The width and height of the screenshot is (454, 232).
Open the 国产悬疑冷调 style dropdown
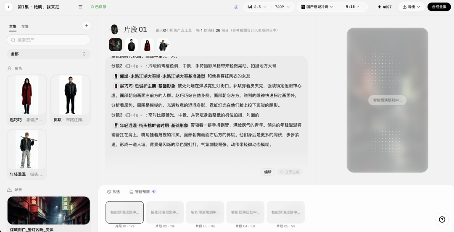(x=317, y=7)
